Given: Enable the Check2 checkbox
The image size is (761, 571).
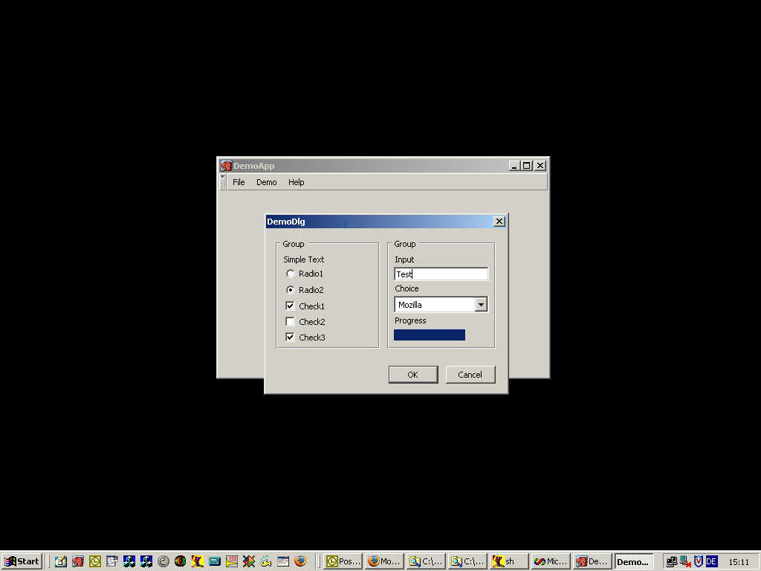Looking at the screenshot, I should coord(291,322).
